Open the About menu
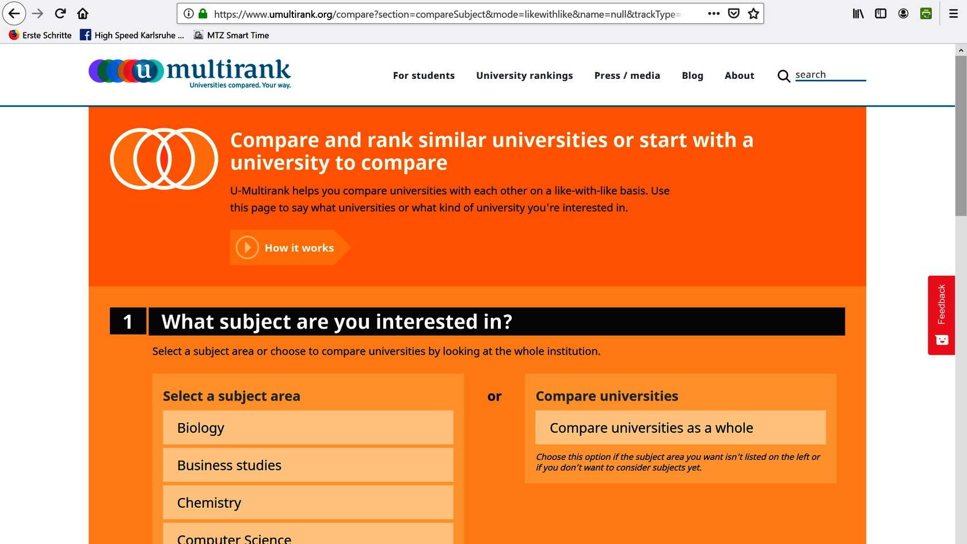This screenshot has width=967, height=544. click(739, 75)
